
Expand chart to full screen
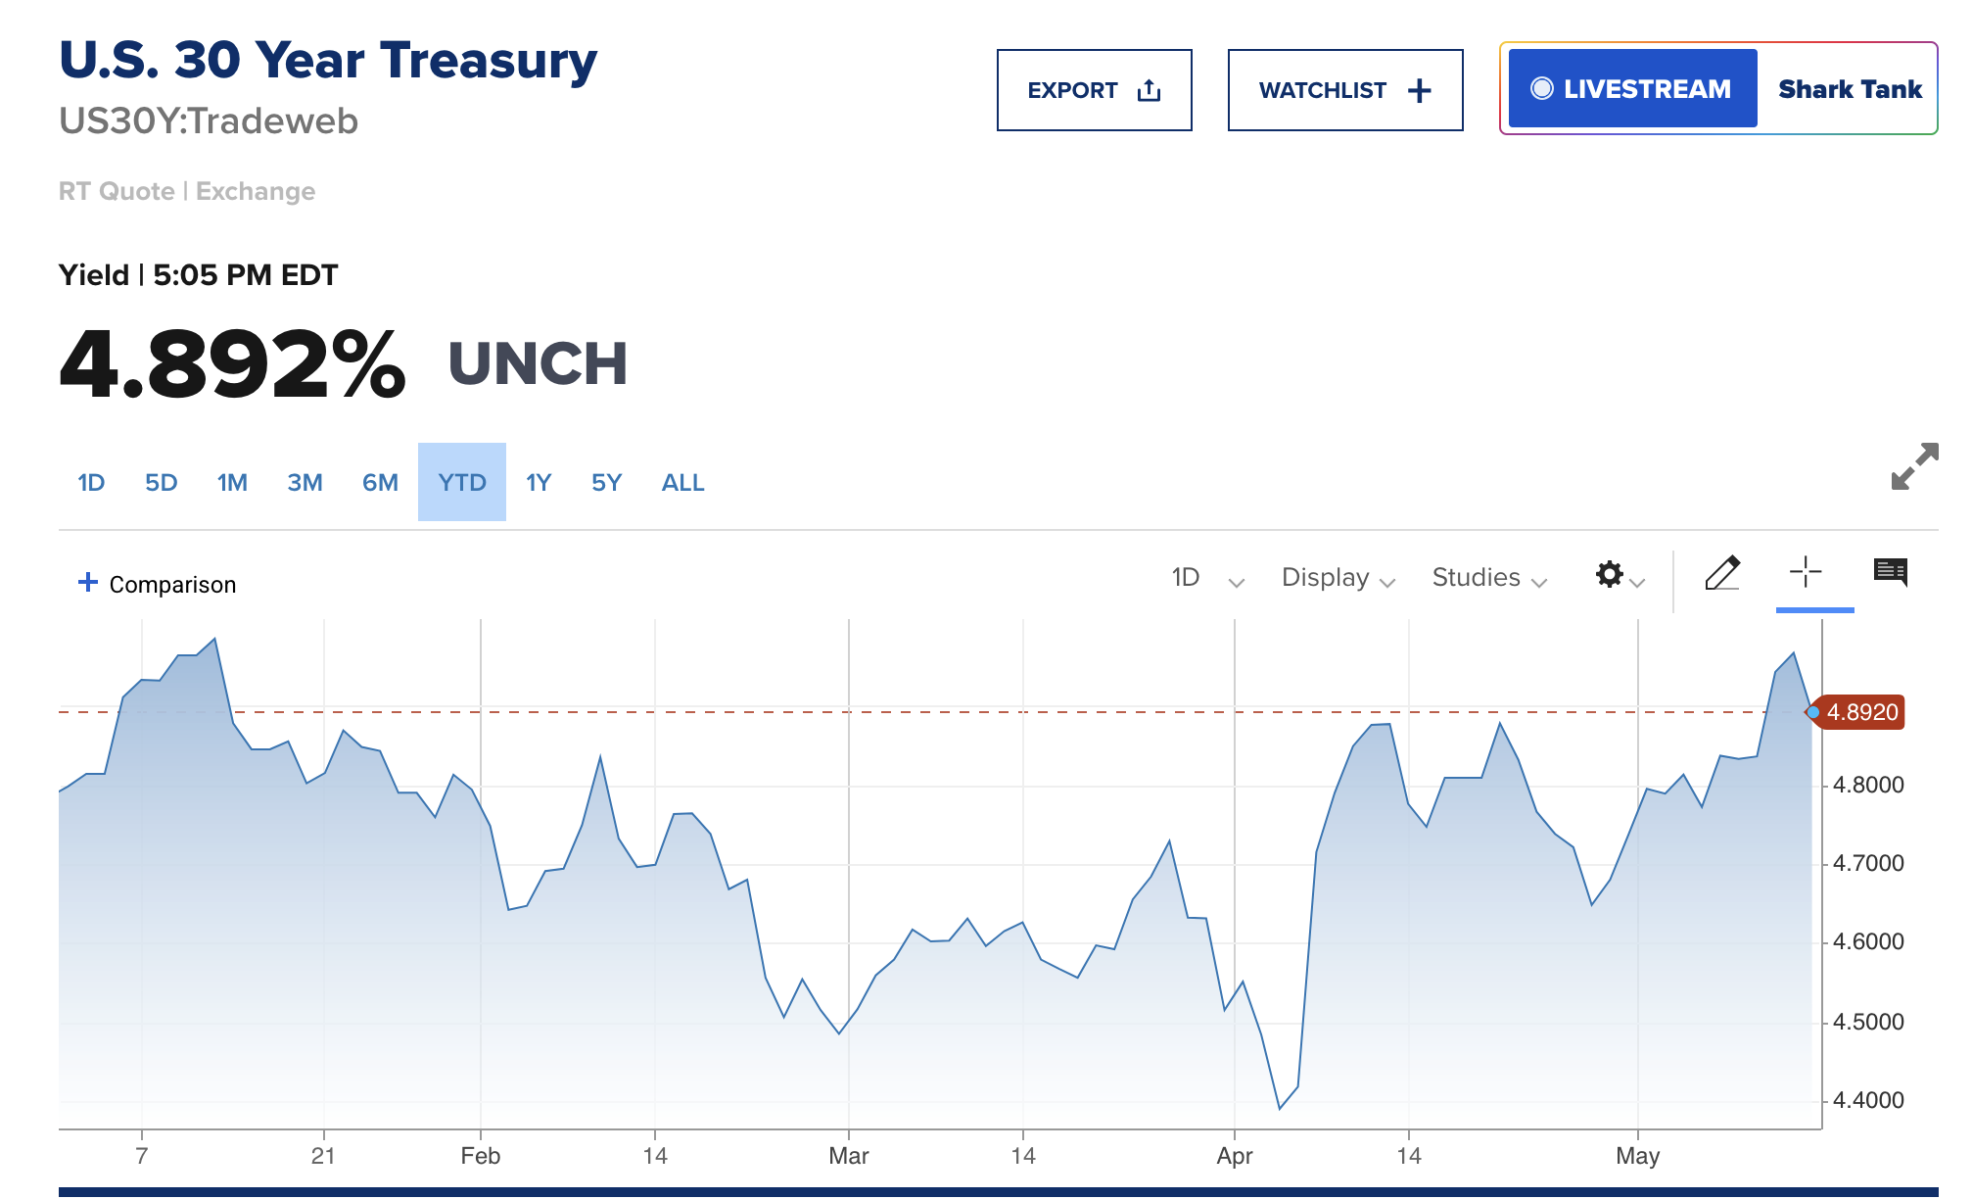1914,466
